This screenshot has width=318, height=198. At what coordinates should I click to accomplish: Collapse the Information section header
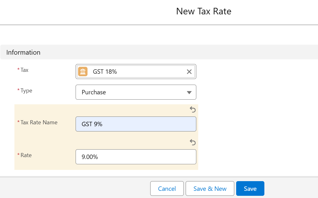[24, 52]
